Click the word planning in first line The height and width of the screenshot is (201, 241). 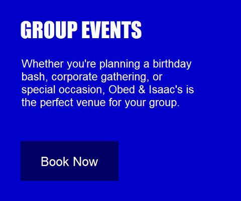pos(119,64)
